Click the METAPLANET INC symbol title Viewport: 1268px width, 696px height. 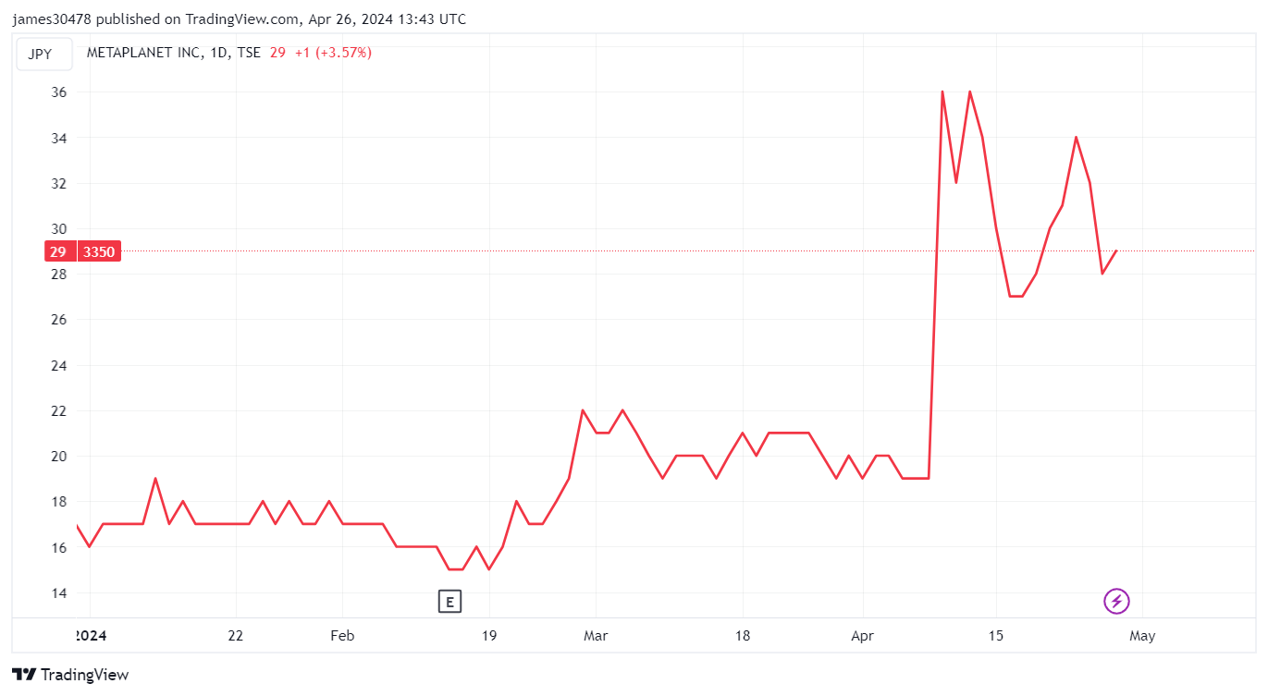click(144, 53)
